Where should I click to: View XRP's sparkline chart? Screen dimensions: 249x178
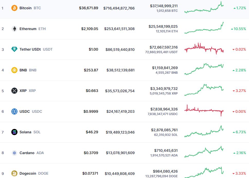[x=204, y=90]
